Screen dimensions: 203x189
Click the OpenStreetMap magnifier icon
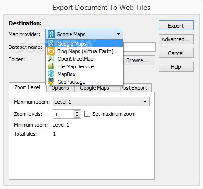51,59
